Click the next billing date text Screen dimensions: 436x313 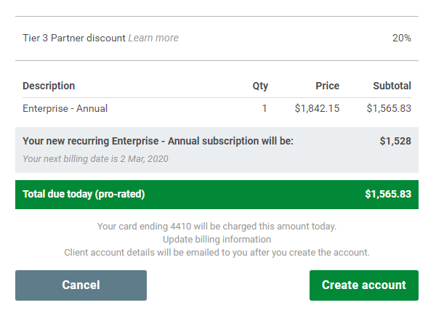(x=95, y=159)
